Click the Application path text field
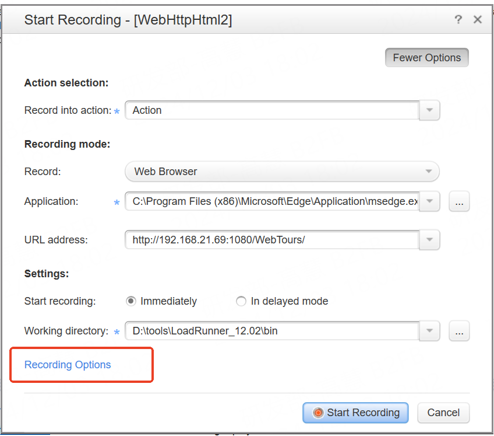The width and height of the screenshot is (494, 436). (271, 201)
